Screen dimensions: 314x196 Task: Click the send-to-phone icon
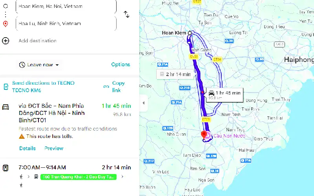click(6, 87)
